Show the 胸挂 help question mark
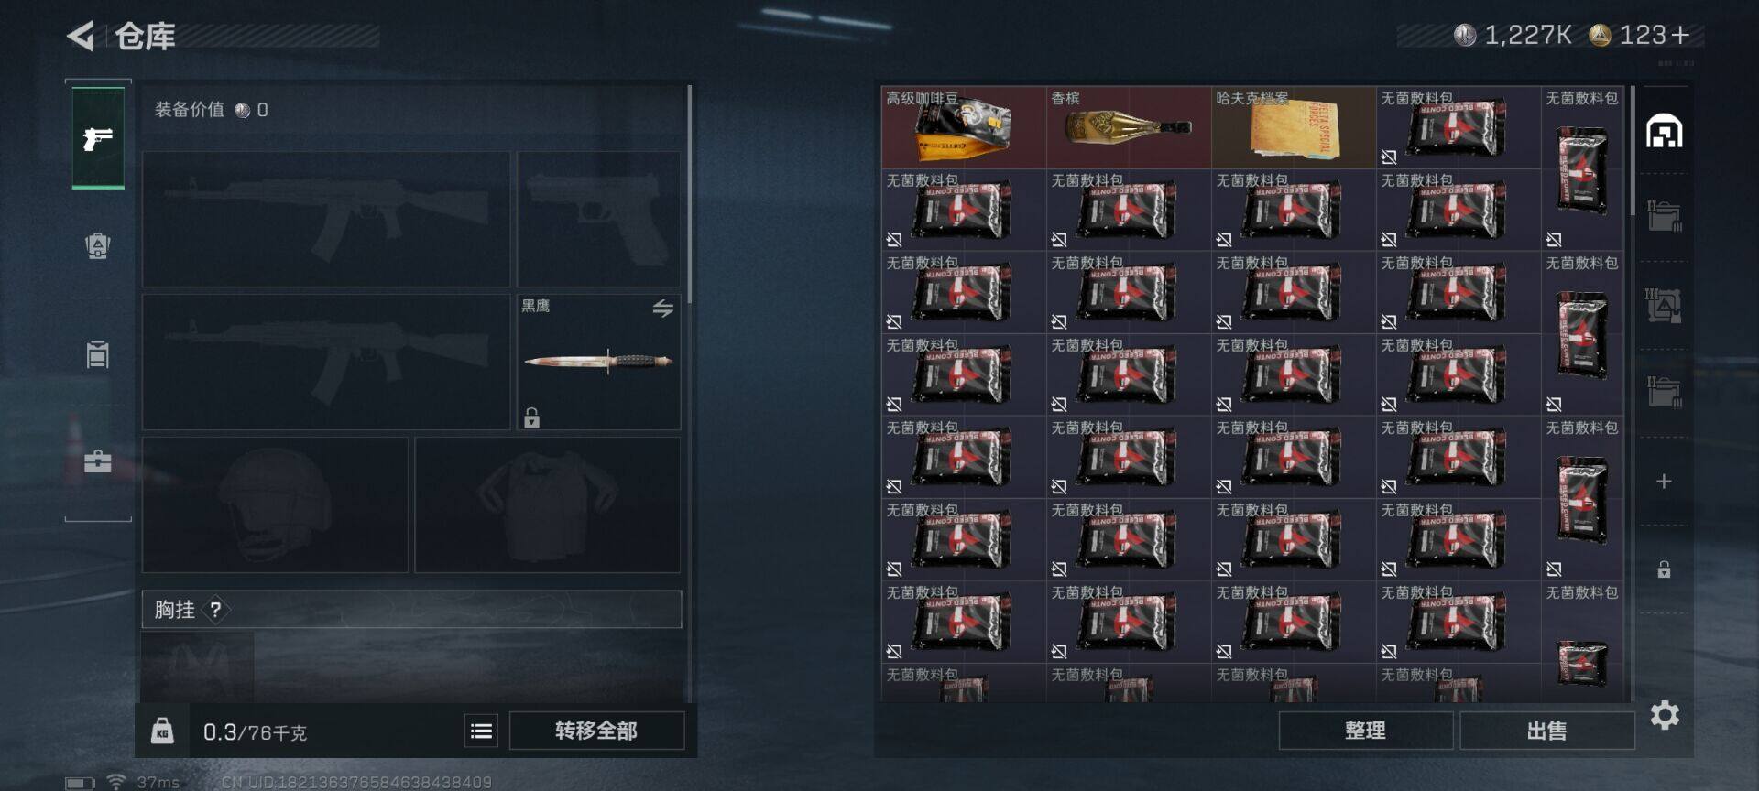The width and height of the screenshot is (1759, 791). pos(215,610)
